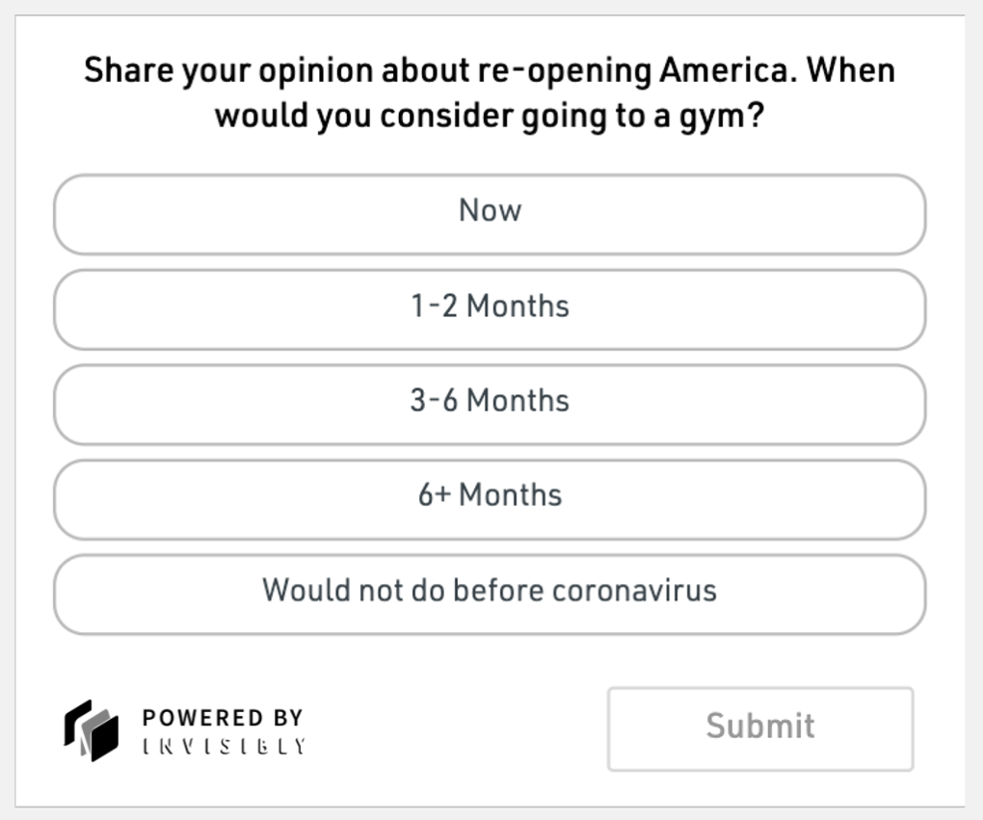This screenshot has height=820, width=983.
Task: Click the "INVISIBLY" brand wordmark
Action: click(x=224, y=746)
